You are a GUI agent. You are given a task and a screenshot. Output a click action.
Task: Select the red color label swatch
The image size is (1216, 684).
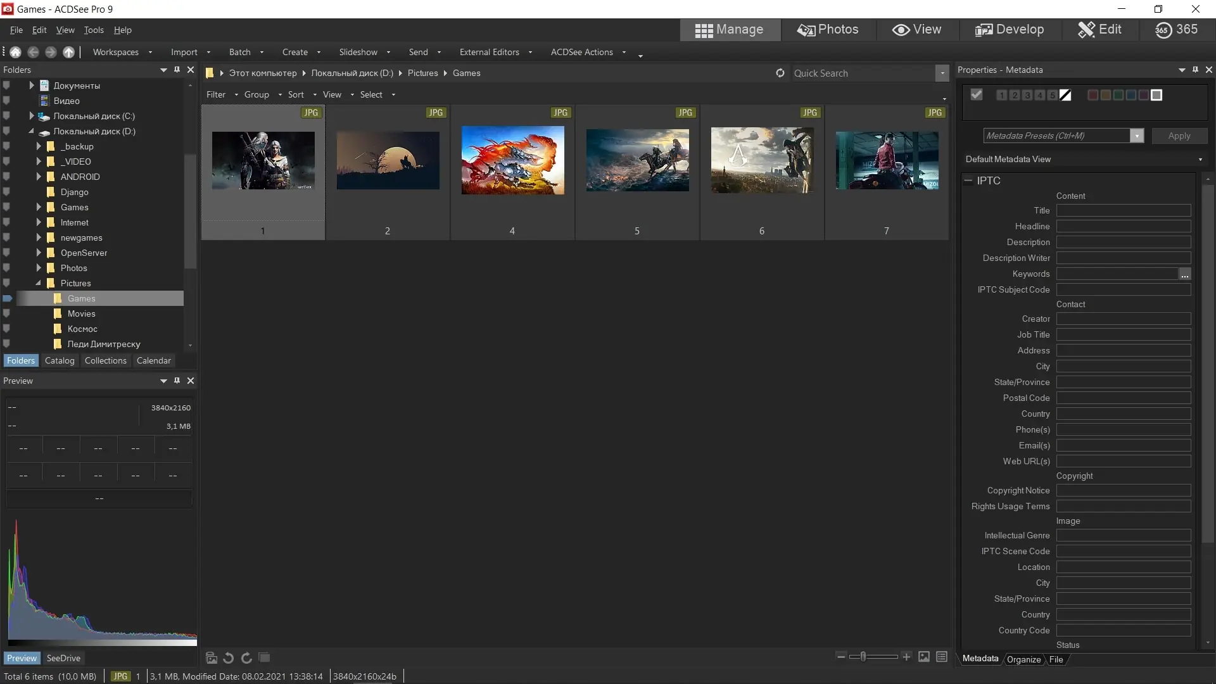(x=1092, y=95)
